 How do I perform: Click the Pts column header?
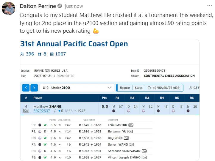pos(104,98)
